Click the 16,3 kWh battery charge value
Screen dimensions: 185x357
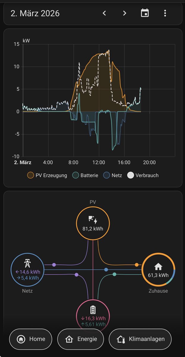(93, 318)
